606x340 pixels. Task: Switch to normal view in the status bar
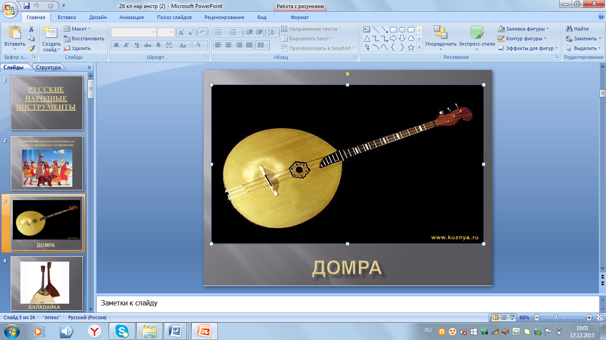click(496, 317)
